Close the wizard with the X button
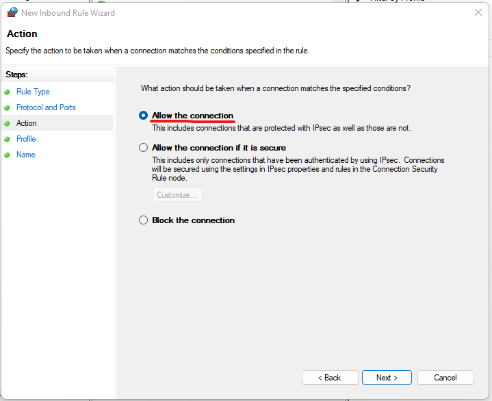492x401 pixels. coord(478,12)
